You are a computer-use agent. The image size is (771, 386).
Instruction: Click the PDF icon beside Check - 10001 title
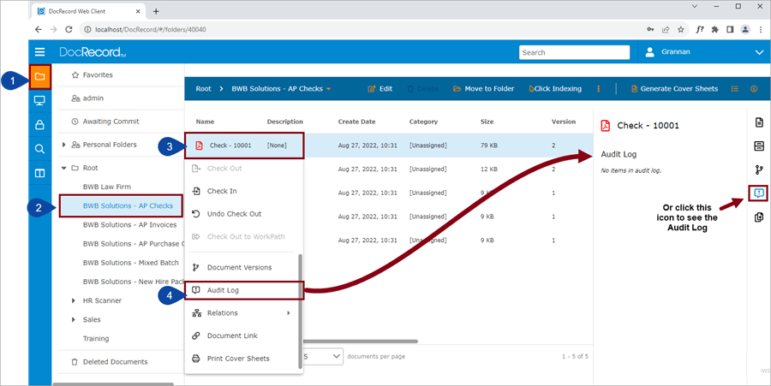[606, 126]
